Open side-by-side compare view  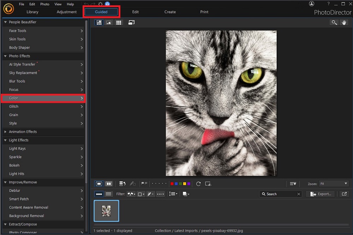click(x=109, y=183)
